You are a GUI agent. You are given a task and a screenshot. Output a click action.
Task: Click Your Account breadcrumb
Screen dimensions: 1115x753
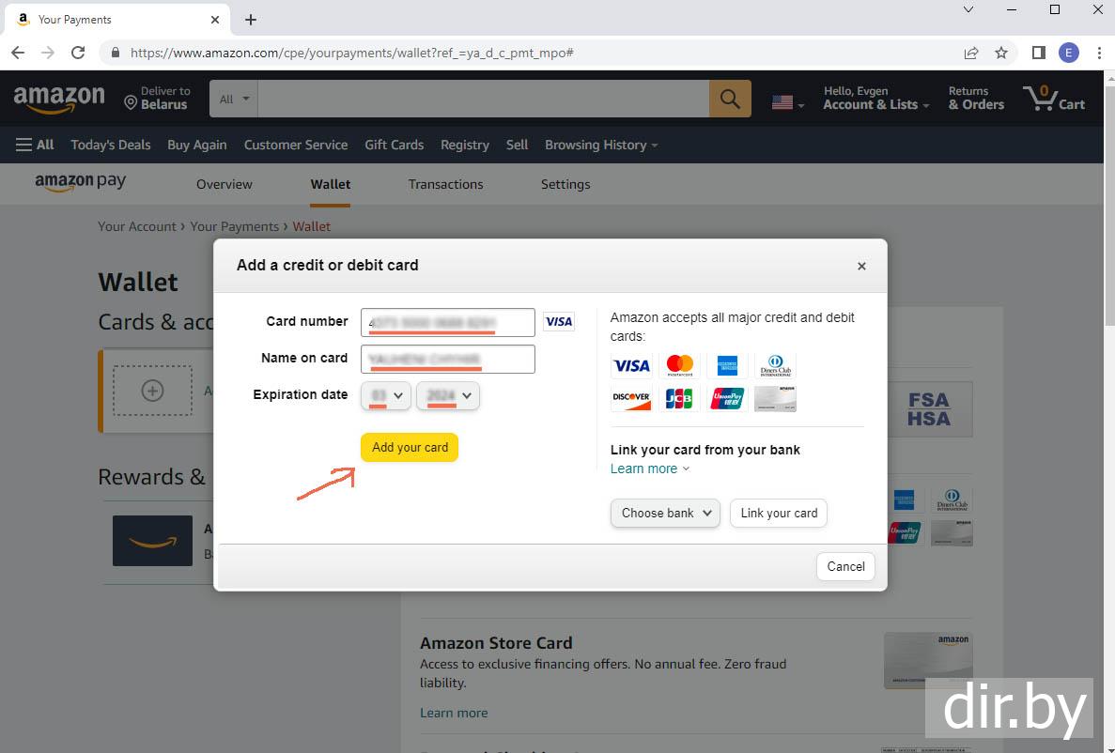(136, 226)
